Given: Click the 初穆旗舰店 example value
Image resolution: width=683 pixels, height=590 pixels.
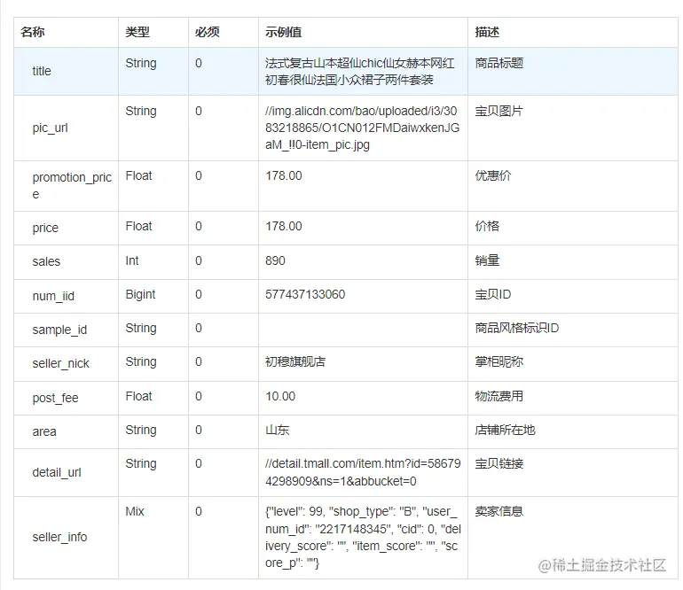Looking at the screenshot, I should click(295, 361).
